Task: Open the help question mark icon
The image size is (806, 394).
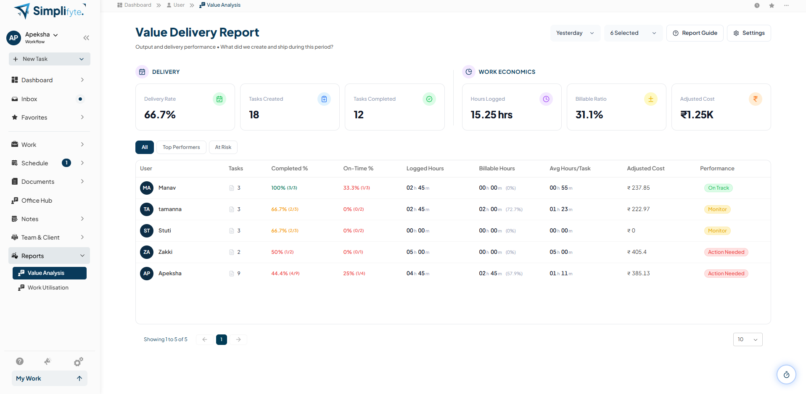Action: 20,361
